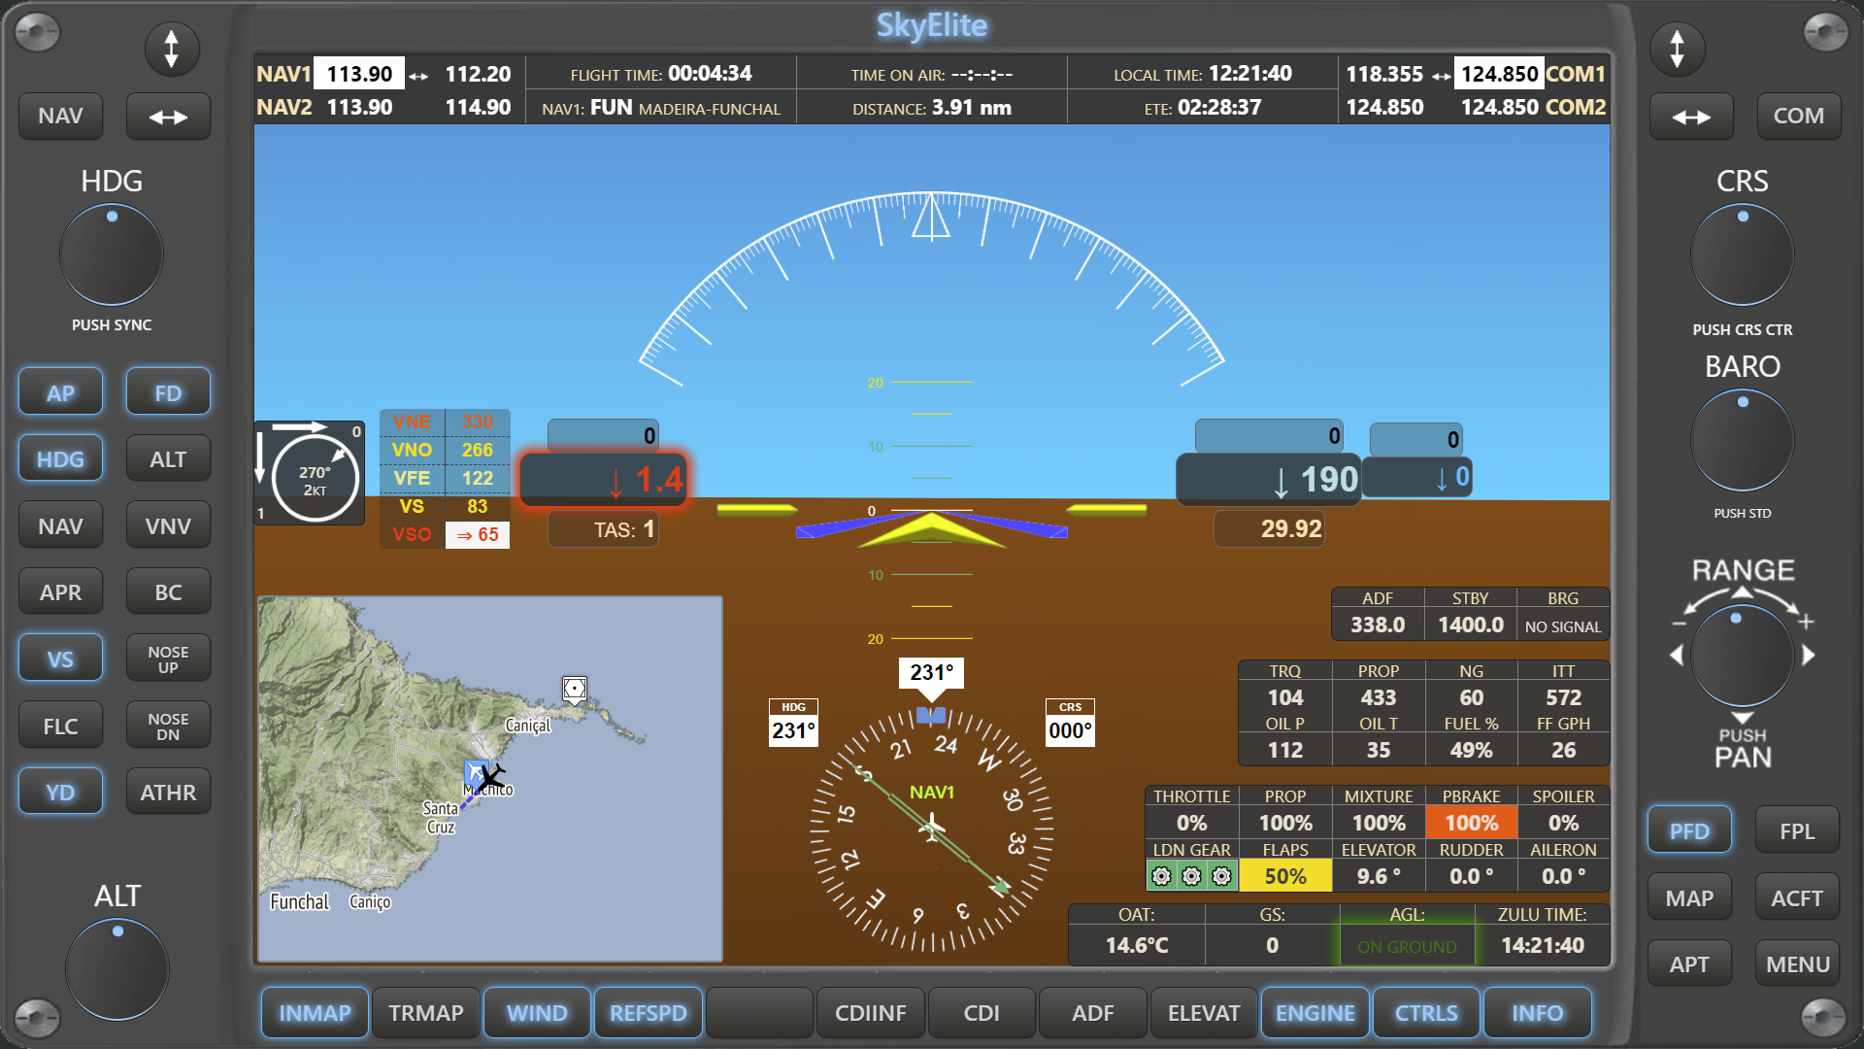The image size is (1864, 1049).
Task: Click the COM frequency swap arrows button
Action: (1691, 117)
